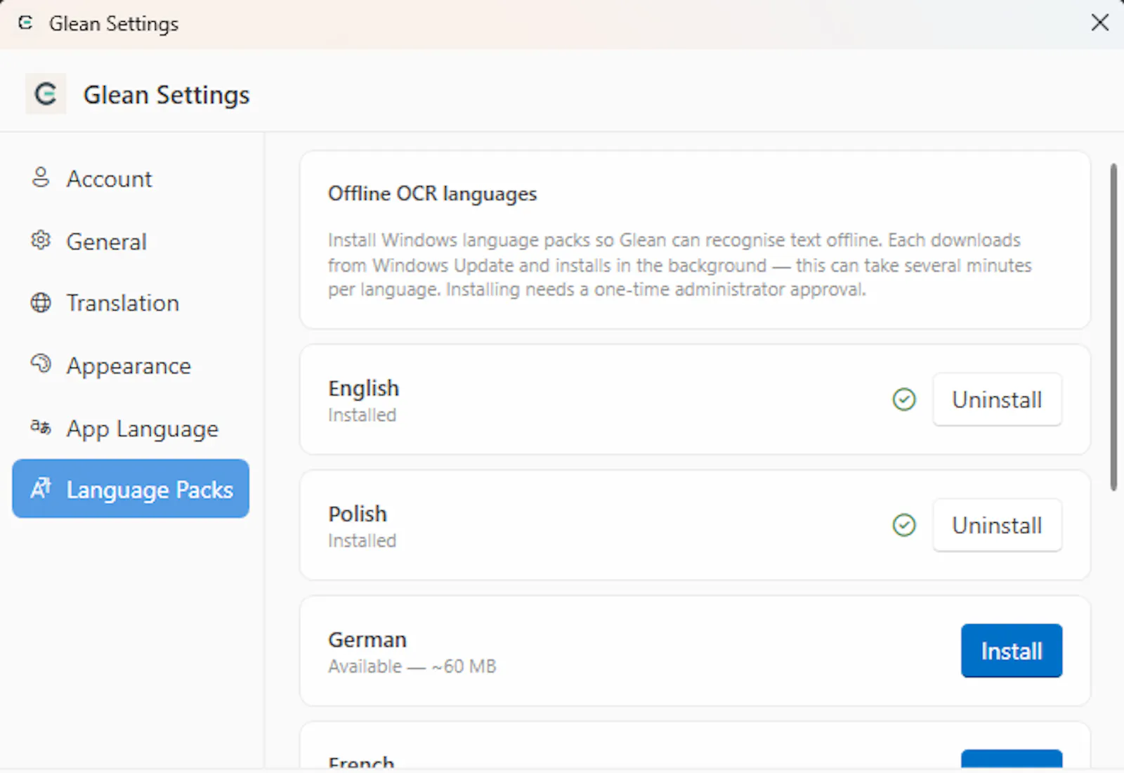Close the Glean Settings window
The image size is (1124, 773).
(1100, 22)
